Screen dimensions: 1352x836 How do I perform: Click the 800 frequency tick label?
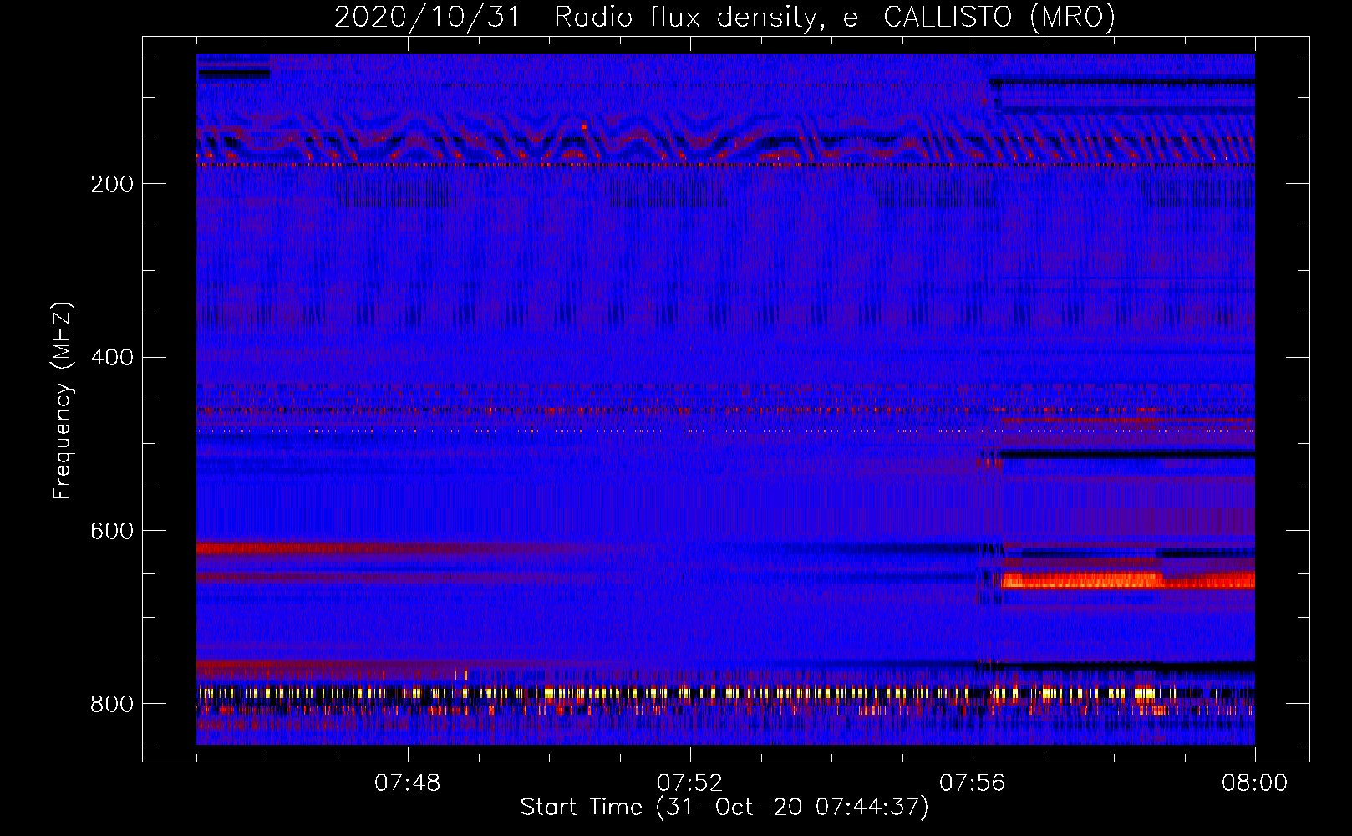111,705
